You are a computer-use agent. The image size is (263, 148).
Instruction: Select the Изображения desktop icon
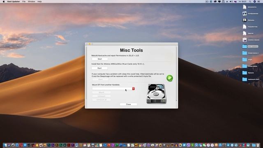point(245,14)
